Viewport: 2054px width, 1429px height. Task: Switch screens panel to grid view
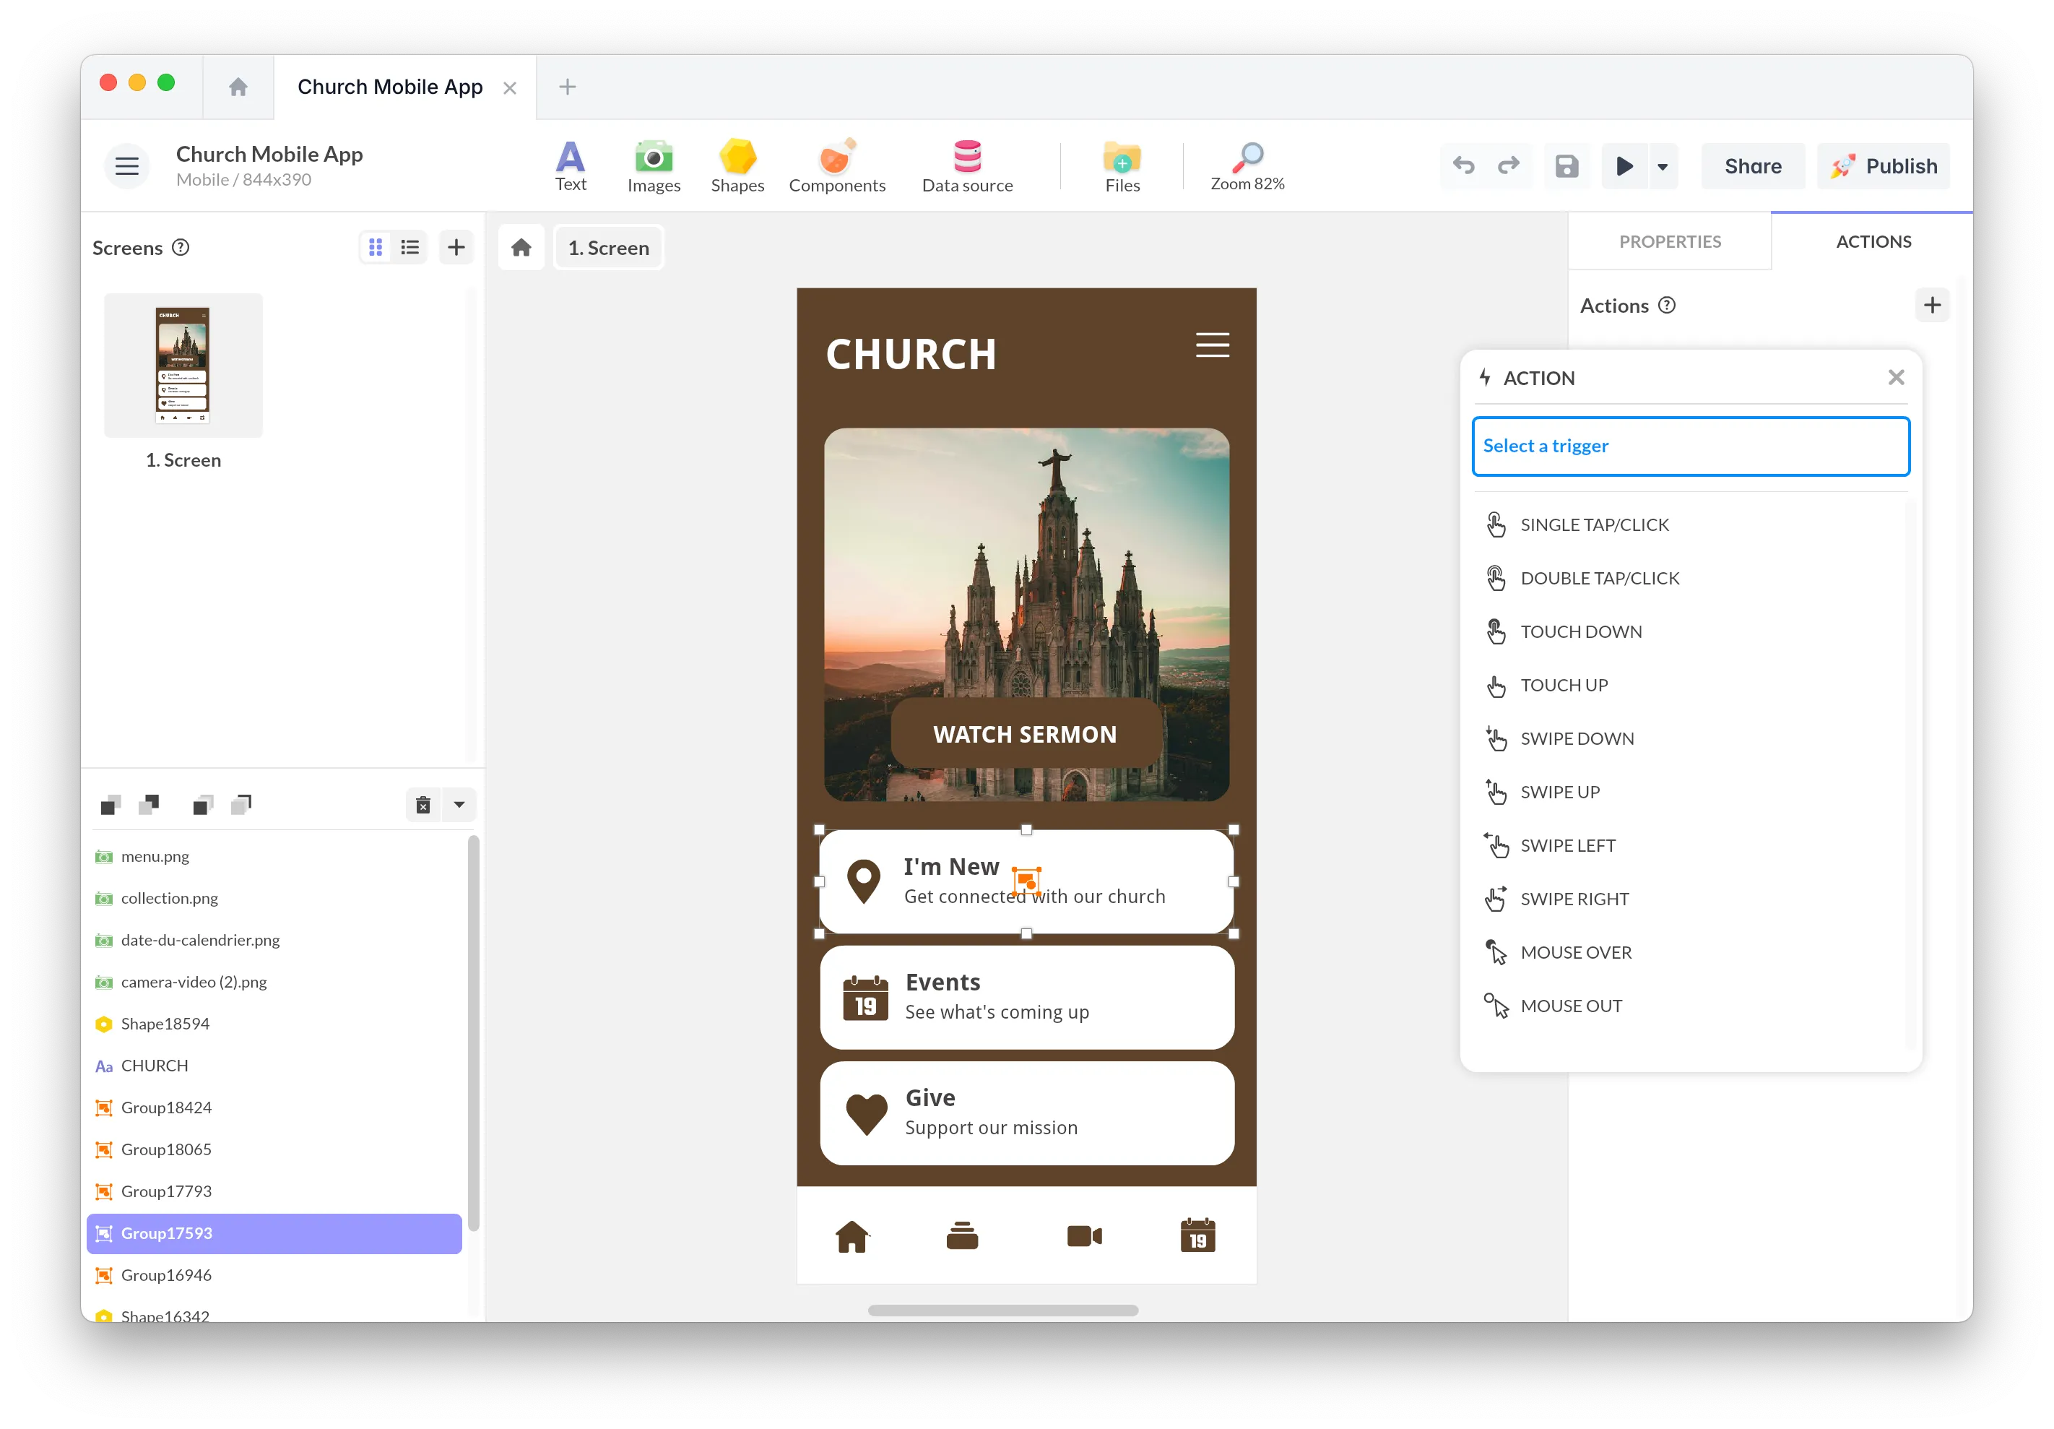click(x=376, y=247)
